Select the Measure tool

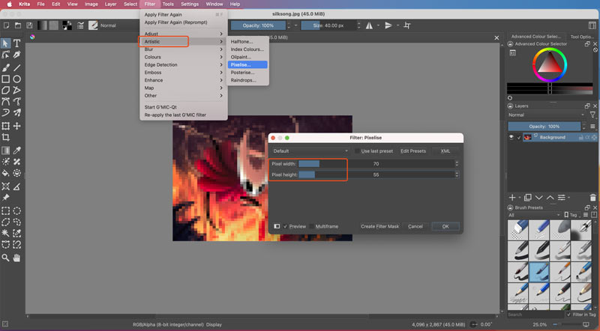click(16, 186)
